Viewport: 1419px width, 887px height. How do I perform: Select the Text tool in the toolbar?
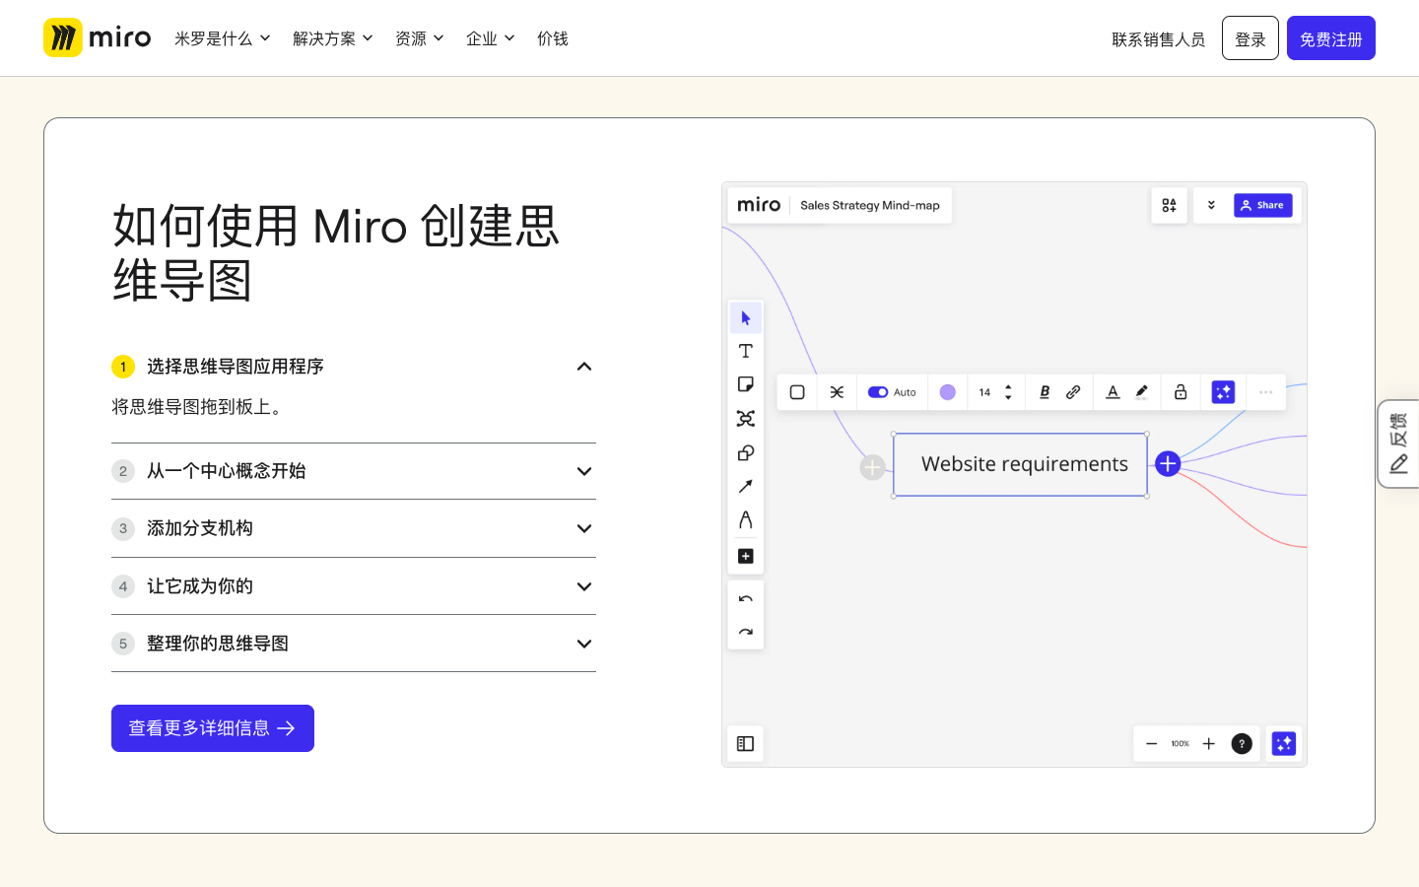click(x=745, y=350)
